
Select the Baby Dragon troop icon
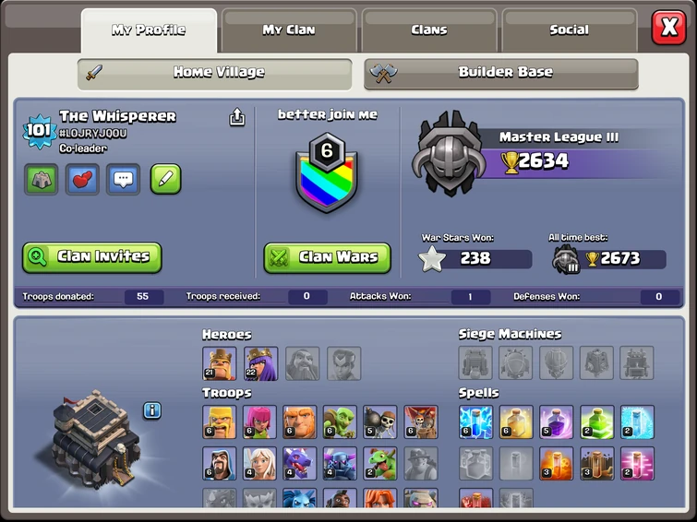[x=380, y=463]
